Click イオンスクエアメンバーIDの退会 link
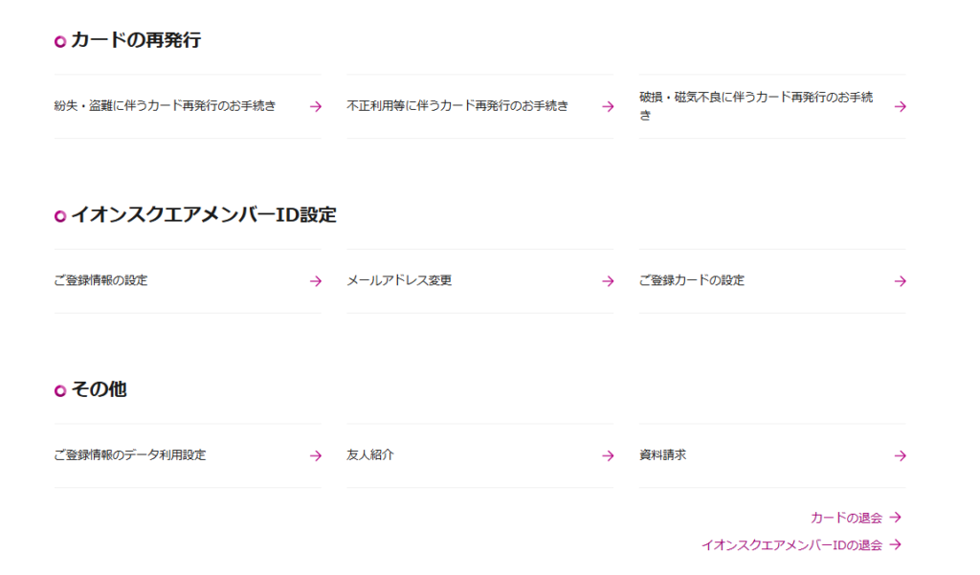Viewport: 980px width, 575px height. coord(791,545)
